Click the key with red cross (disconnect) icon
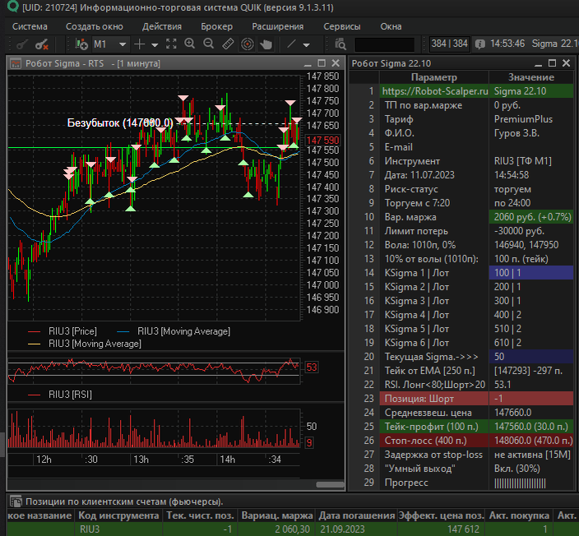Screen dimensions: 579x536 42,44
